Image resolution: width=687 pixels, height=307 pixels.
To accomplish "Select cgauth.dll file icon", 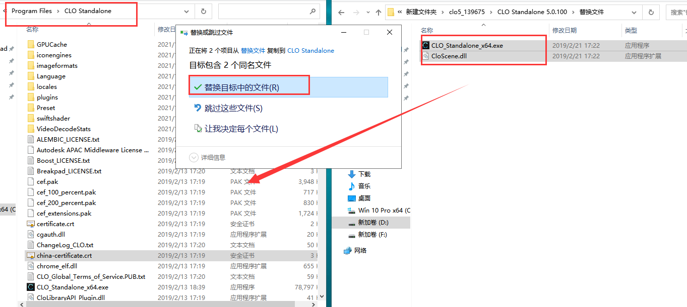I will (31, 234).
